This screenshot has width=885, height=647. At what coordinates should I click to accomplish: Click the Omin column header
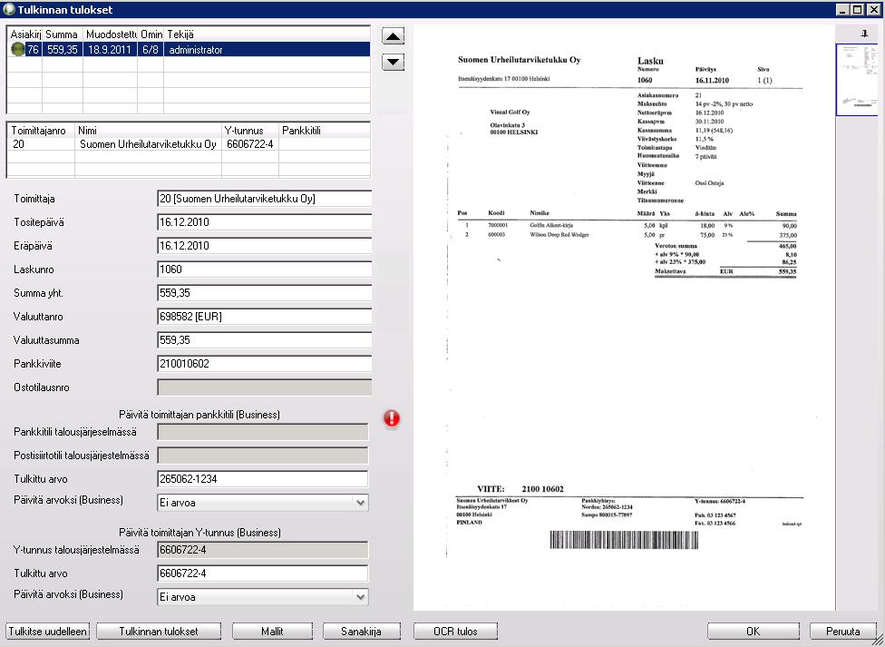pos(151,34)
